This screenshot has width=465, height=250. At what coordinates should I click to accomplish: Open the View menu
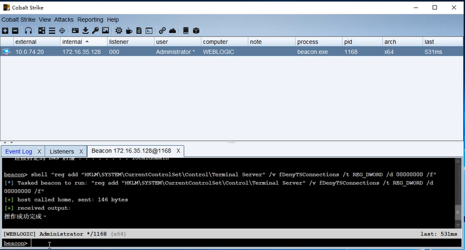coord(45,19)
